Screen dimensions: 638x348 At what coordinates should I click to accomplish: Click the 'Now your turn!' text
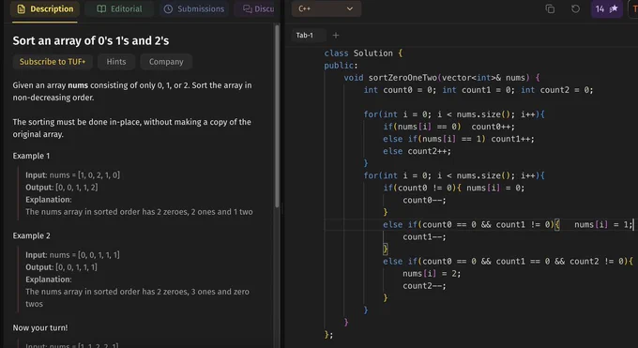pyautogui.click(x=40, y=327)
